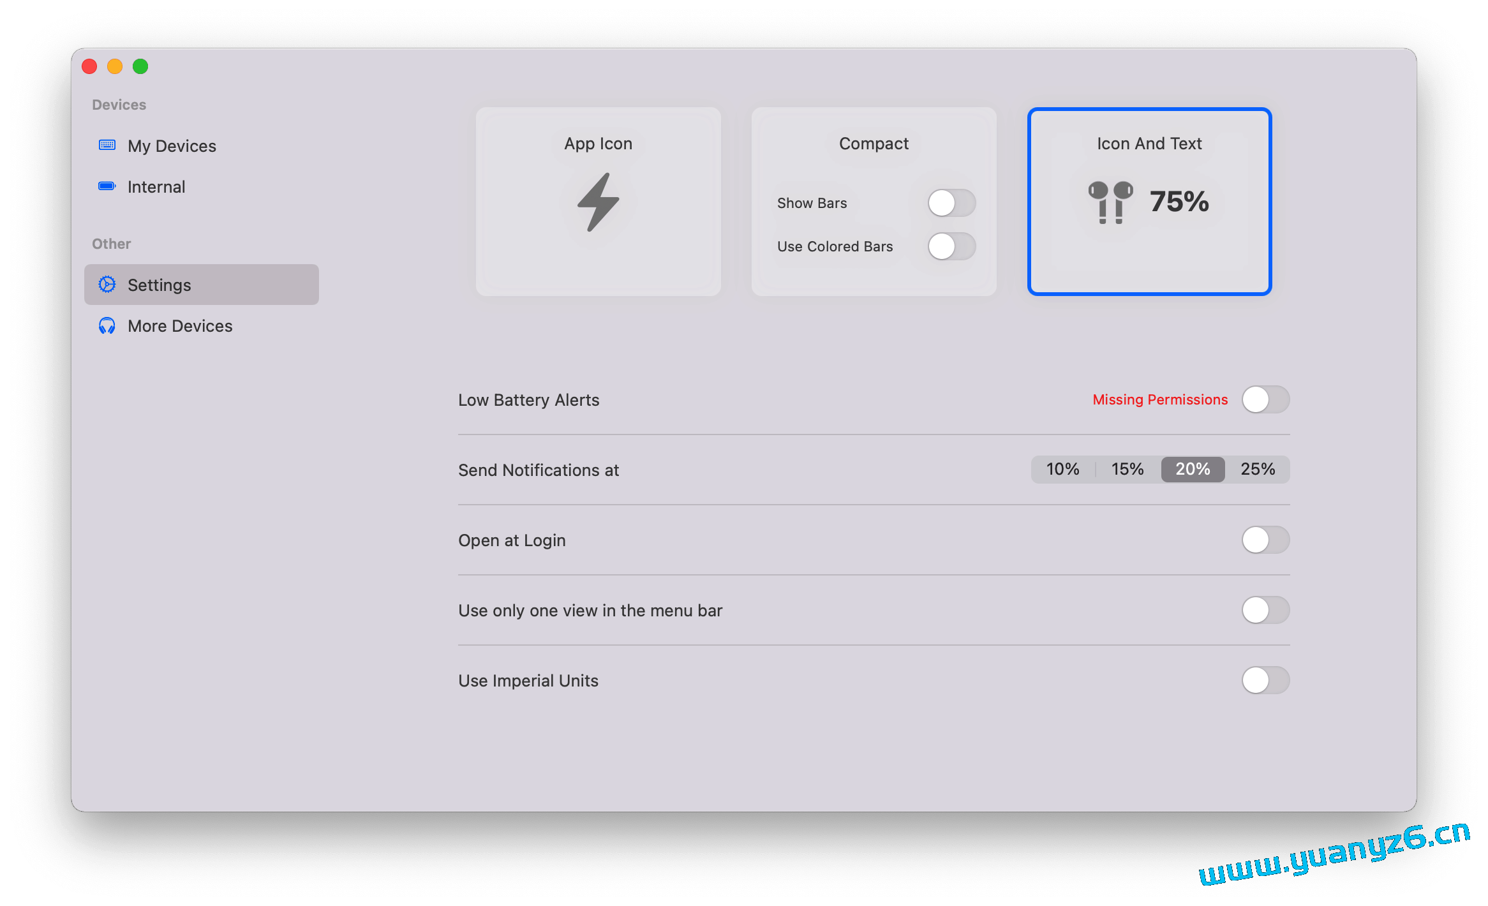Click the Missing Permissions warning text

[1160, 400]
